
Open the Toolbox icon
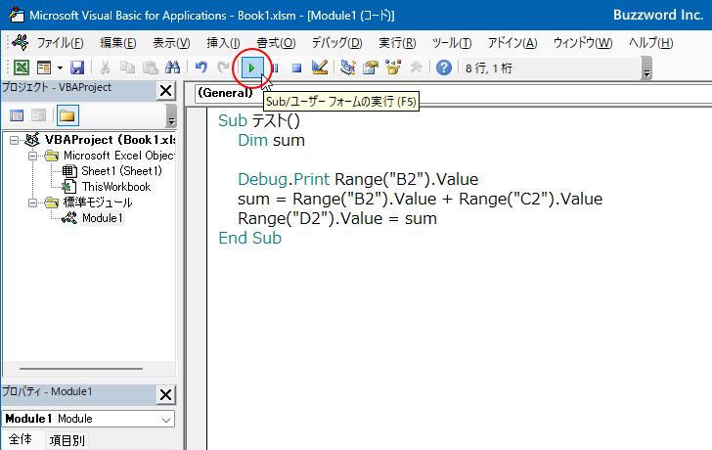coord(416,67)
